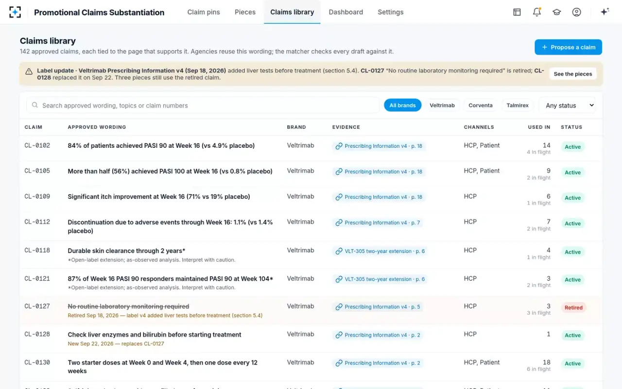Click the Used In column header
The width and height of the screenshot is (622, 389).
539,127
